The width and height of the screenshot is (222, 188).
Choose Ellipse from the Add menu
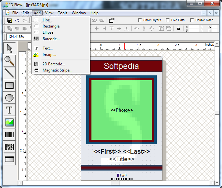[x=61, y=32]
